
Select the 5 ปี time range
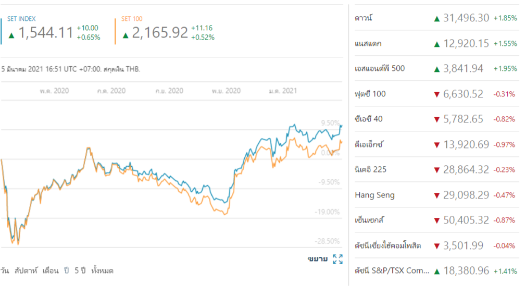(x=80, y=271)
